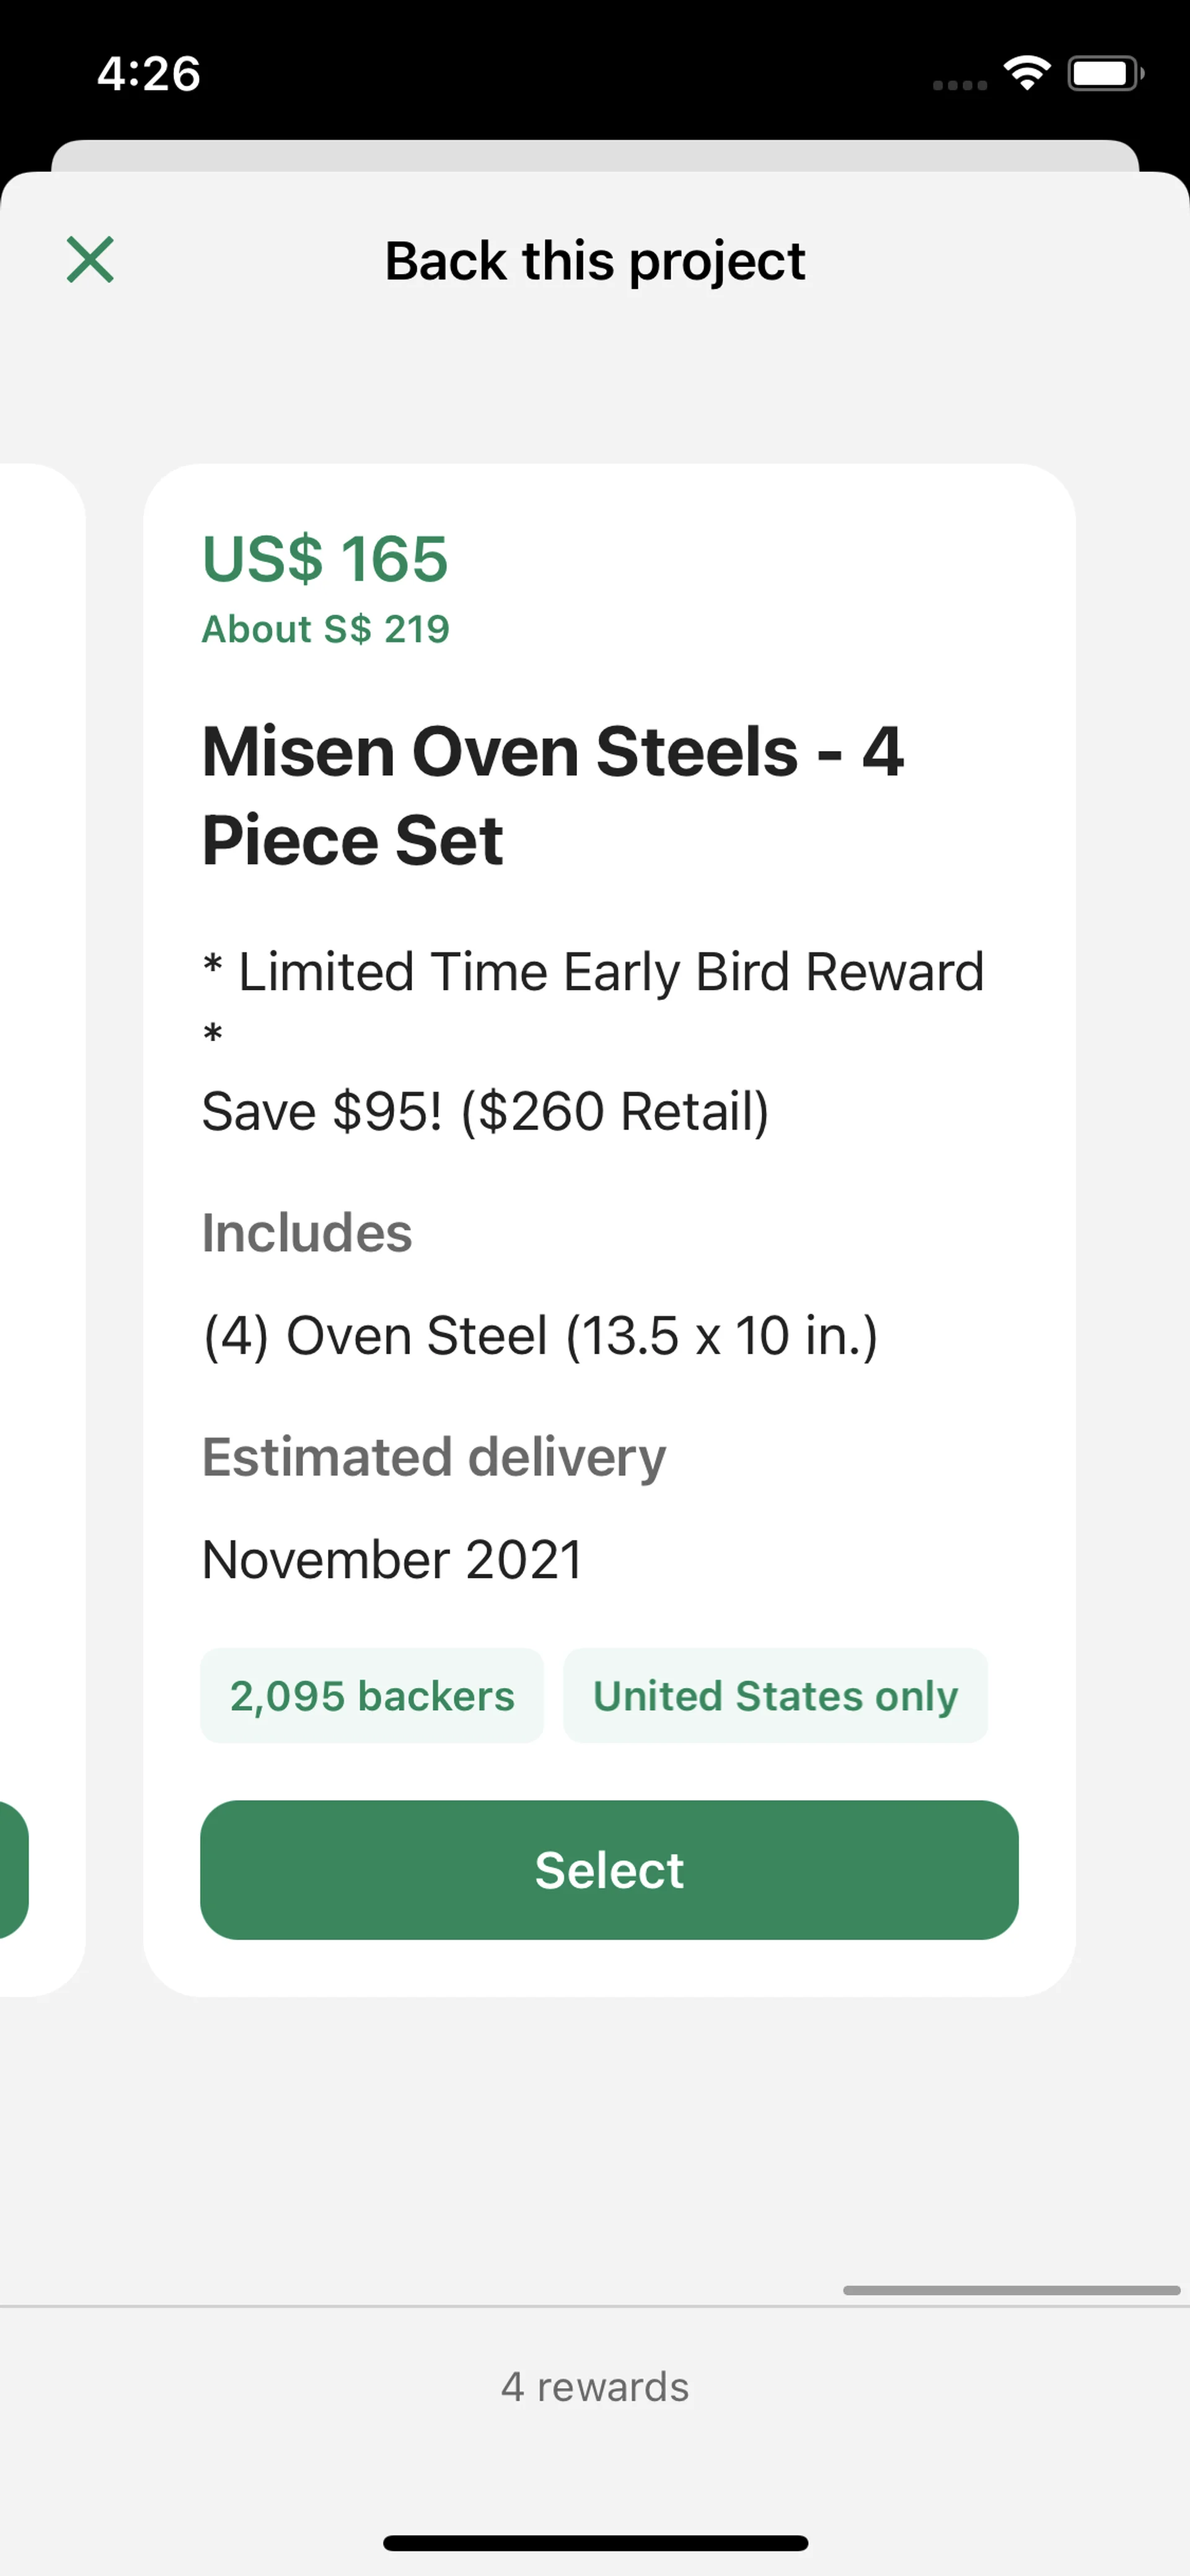Tap the 4 rewards count label
The height and width of the screenshot is (2576, 1190).
click(595, 2387)
